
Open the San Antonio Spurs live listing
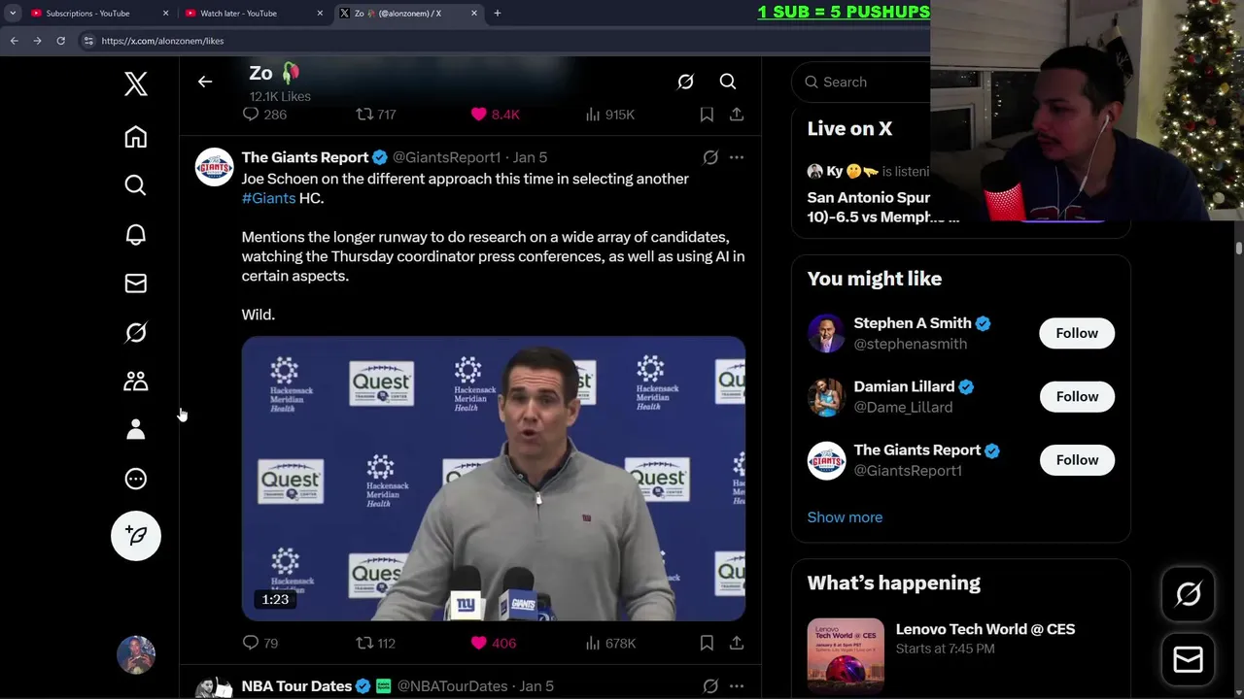click(x=883, y=207)
